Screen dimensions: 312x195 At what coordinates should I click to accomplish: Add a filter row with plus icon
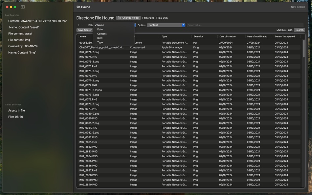78,25
